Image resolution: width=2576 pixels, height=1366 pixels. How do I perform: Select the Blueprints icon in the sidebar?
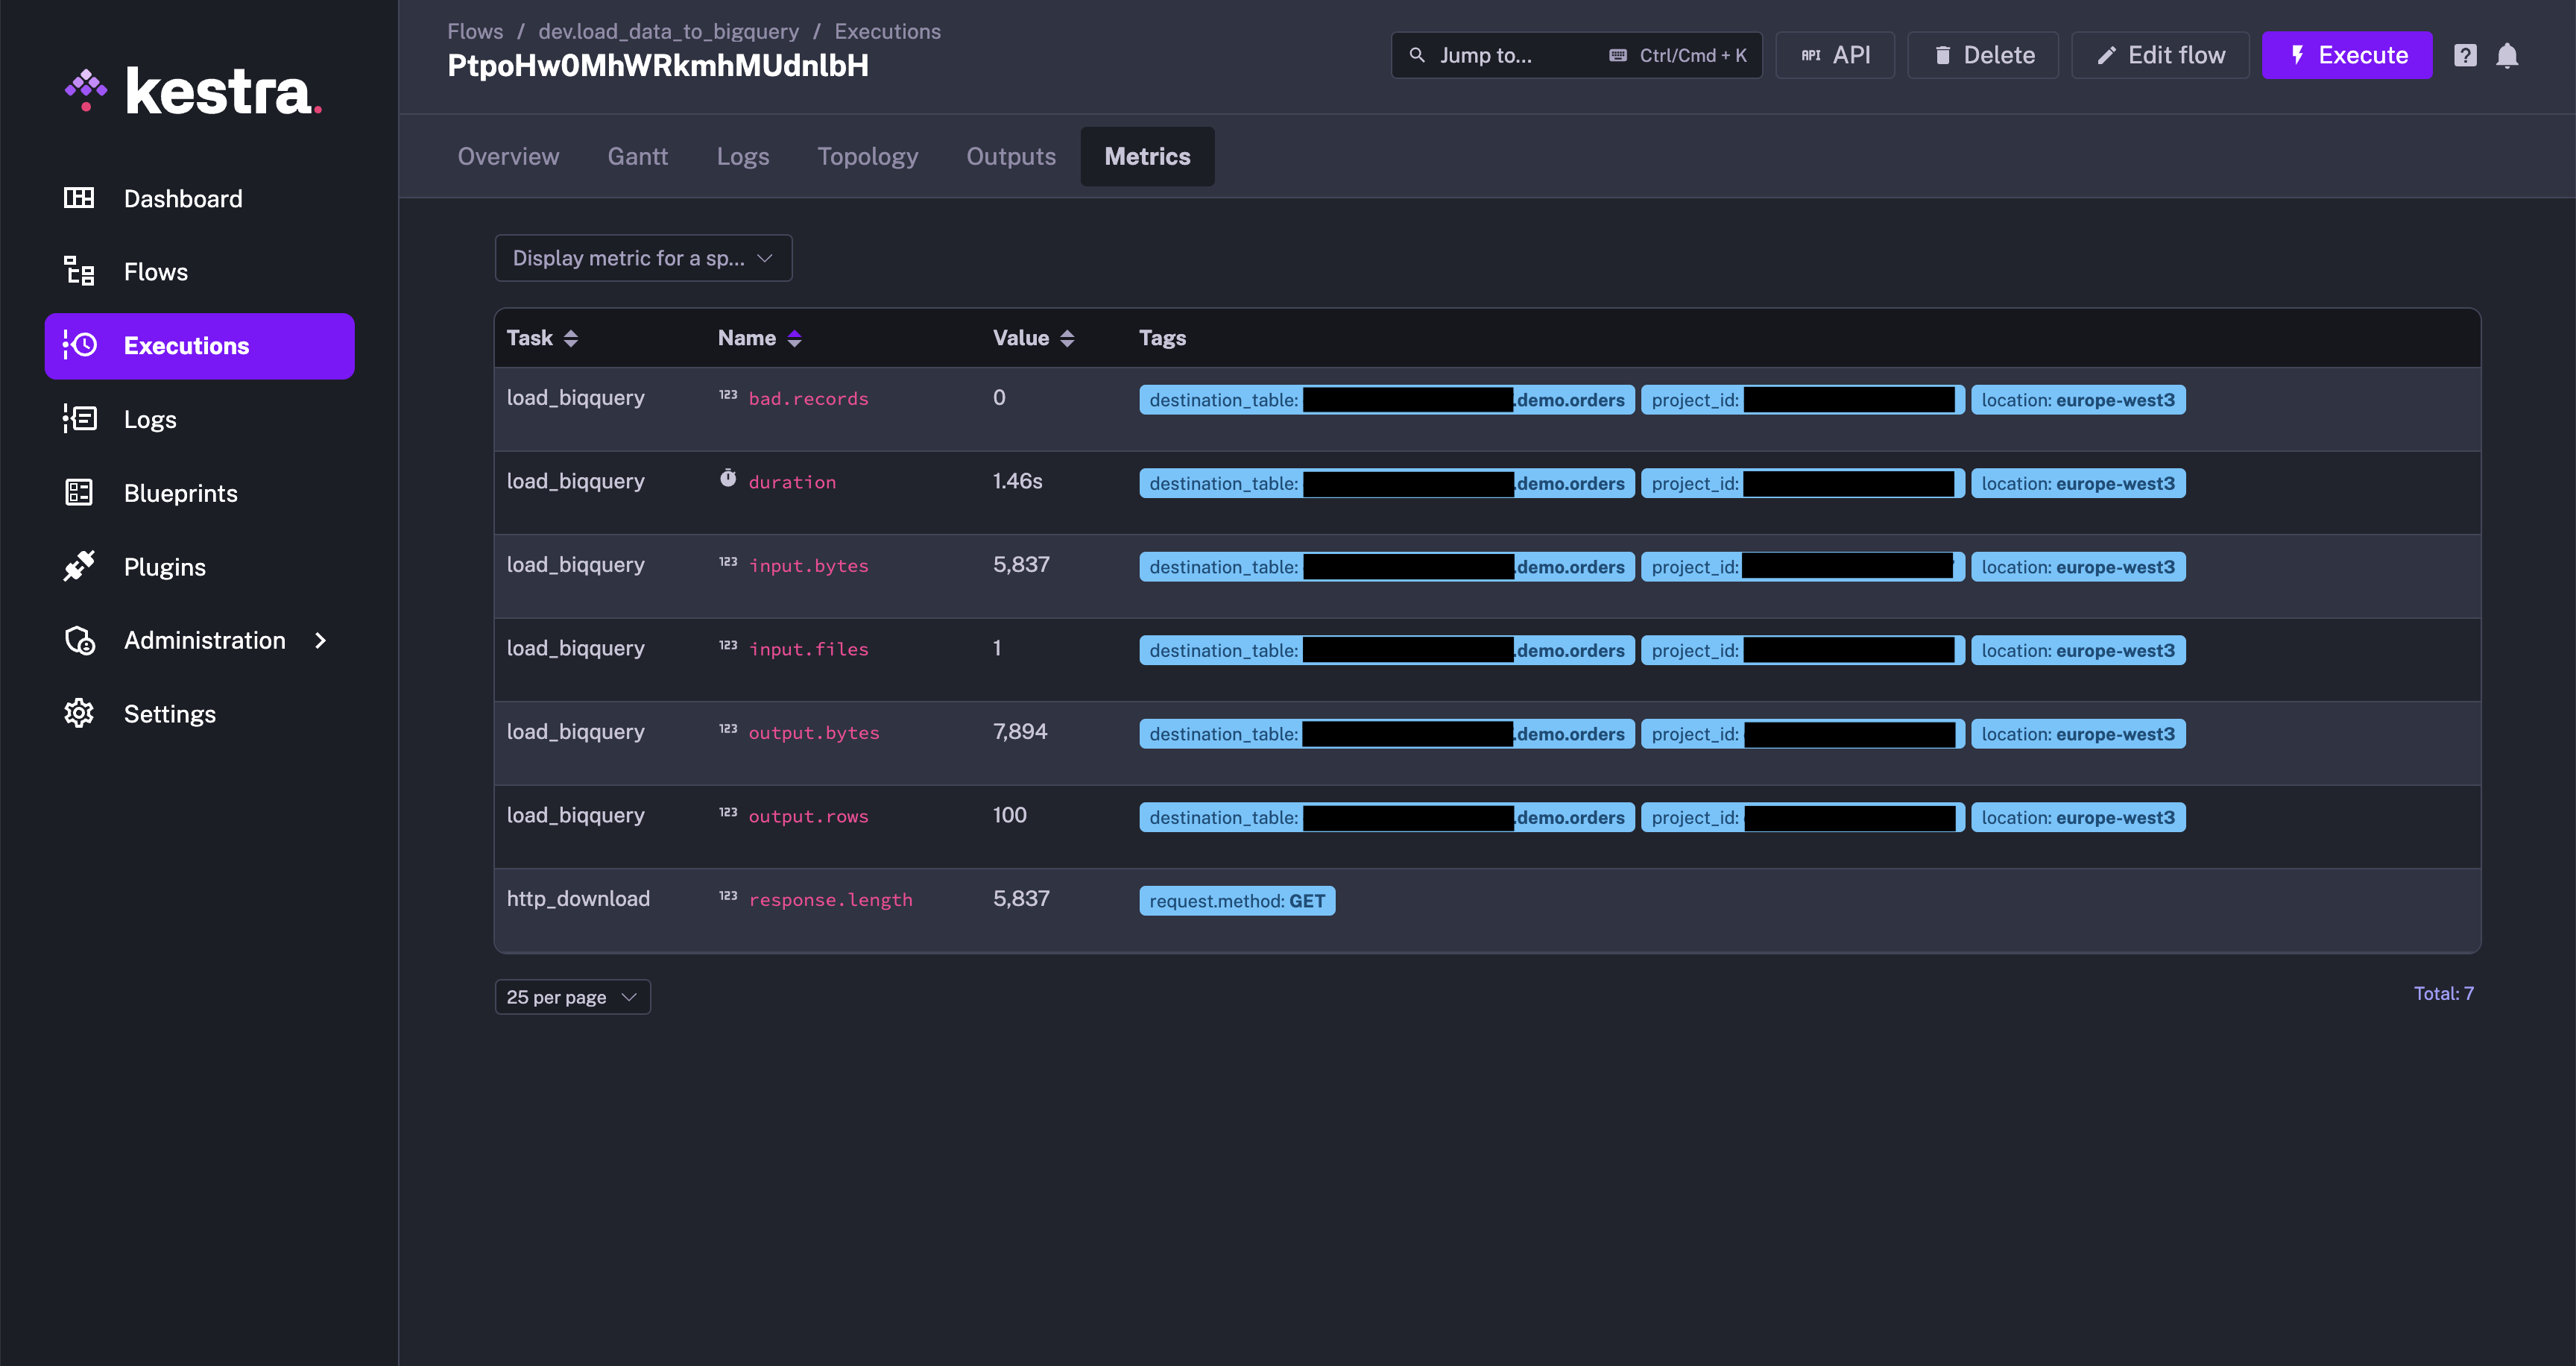pyautogui.click(x=80, y=492)
